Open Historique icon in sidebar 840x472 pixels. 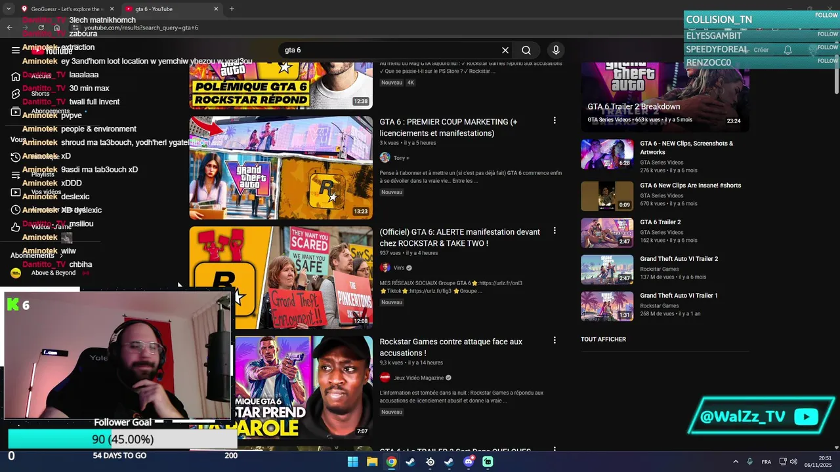coord(16,157)
